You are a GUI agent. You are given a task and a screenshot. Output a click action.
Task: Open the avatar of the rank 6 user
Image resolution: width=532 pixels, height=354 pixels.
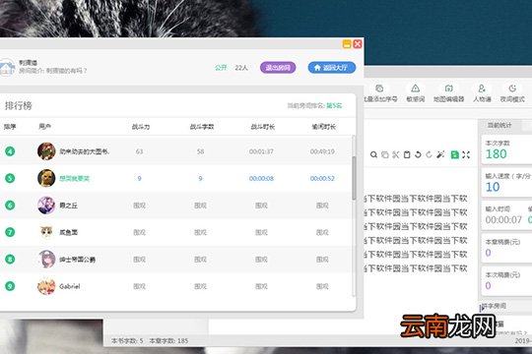click(x=46, y=206)
